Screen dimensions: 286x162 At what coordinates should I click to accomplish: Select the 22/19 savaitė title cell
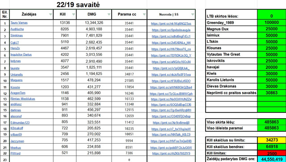78,5
